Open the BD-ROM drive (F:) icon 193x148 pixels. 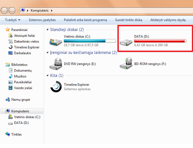pos(126,63)
